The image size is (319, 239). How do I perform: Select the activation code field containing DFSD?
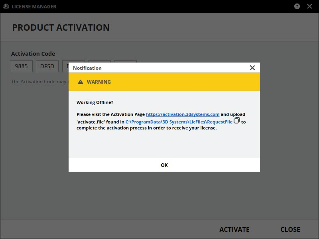point(47,66)
